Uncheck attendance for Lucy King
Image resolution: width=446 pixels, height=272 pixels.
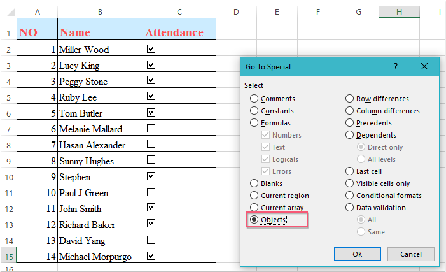[x=151, y=64]
